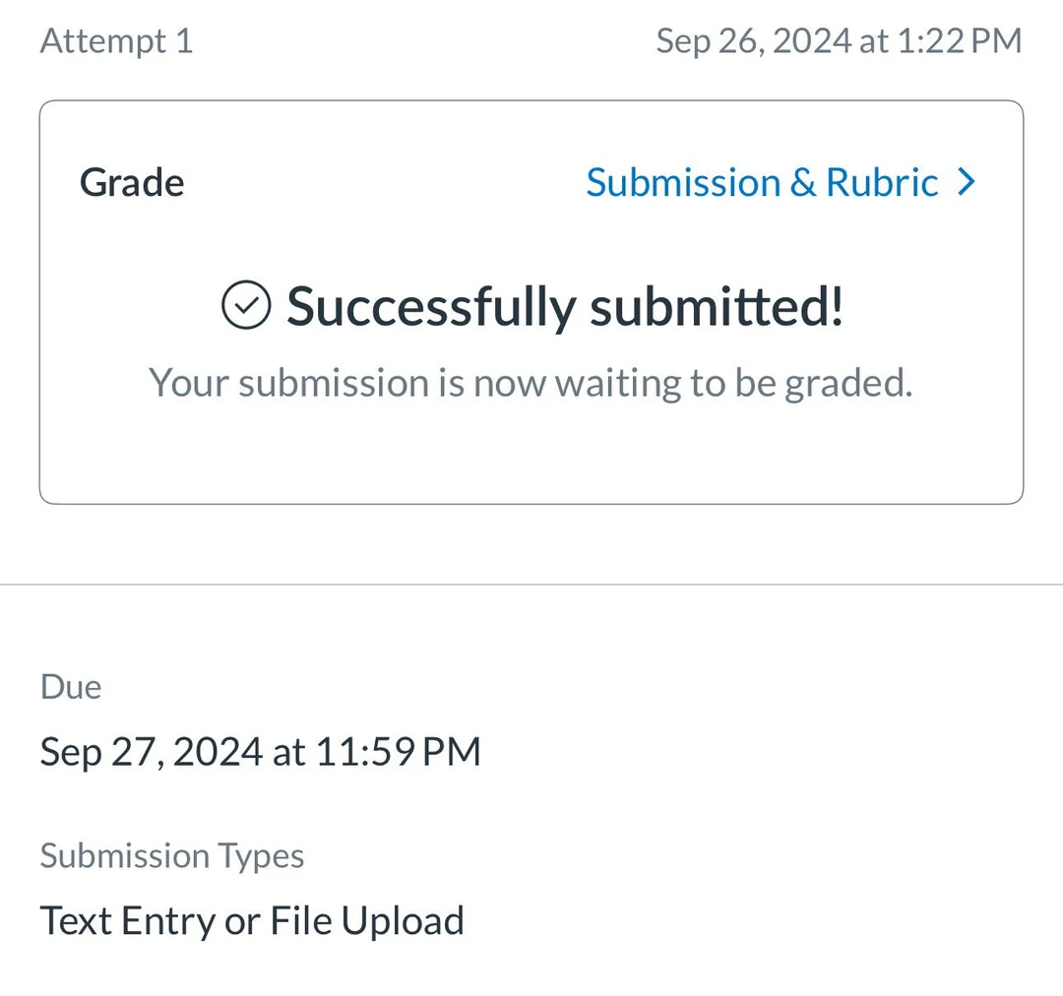The width and height of the screenshot is (1063, 996).
Task: Click the Due section heading
Action: click(70, 687)
